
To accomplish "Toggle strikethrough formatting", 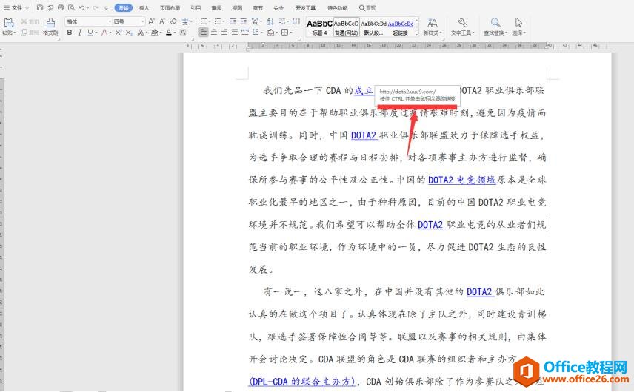I will [x=104, y=33].
